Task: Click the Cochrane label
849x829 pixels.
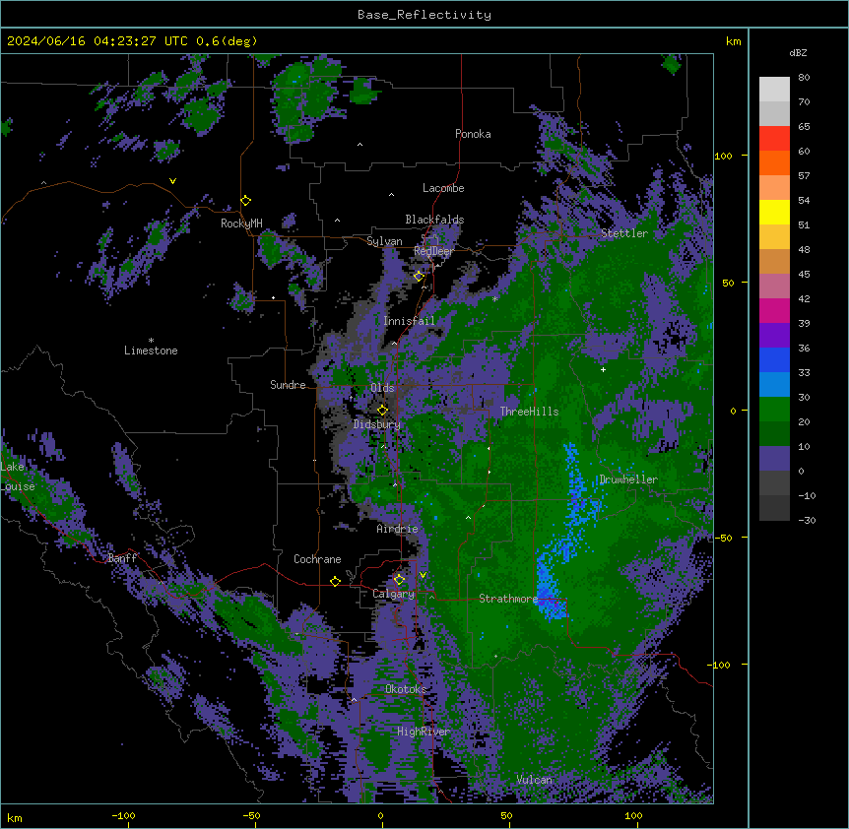Action: (x=317, y=559)
